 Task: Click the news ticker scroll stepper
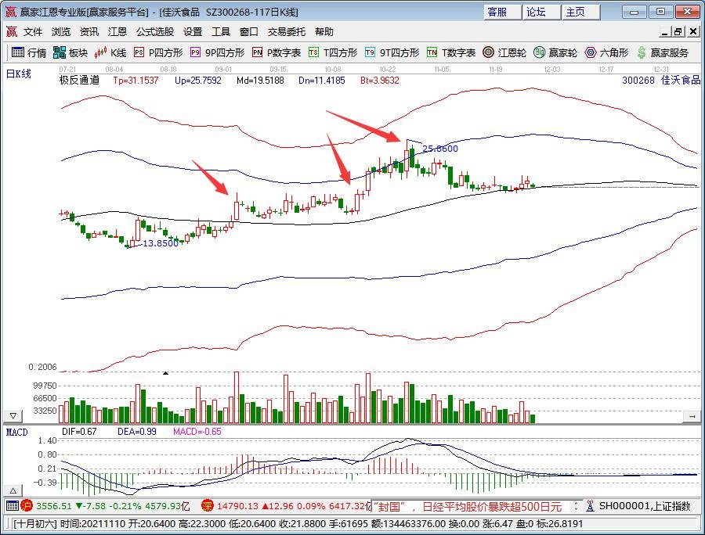tap(576, 506)
